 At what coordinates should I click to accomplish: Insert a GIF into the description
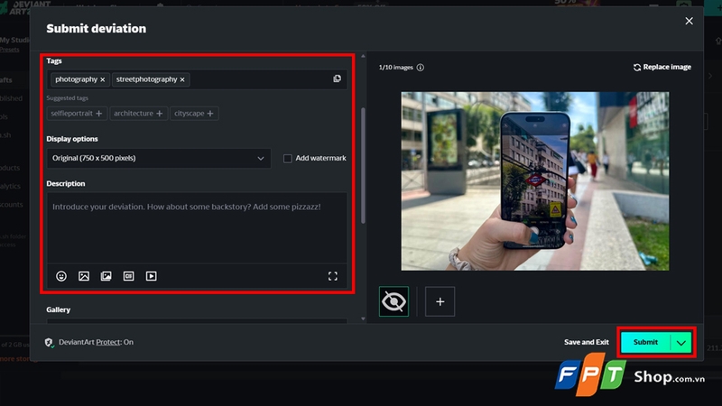point(128,276)
